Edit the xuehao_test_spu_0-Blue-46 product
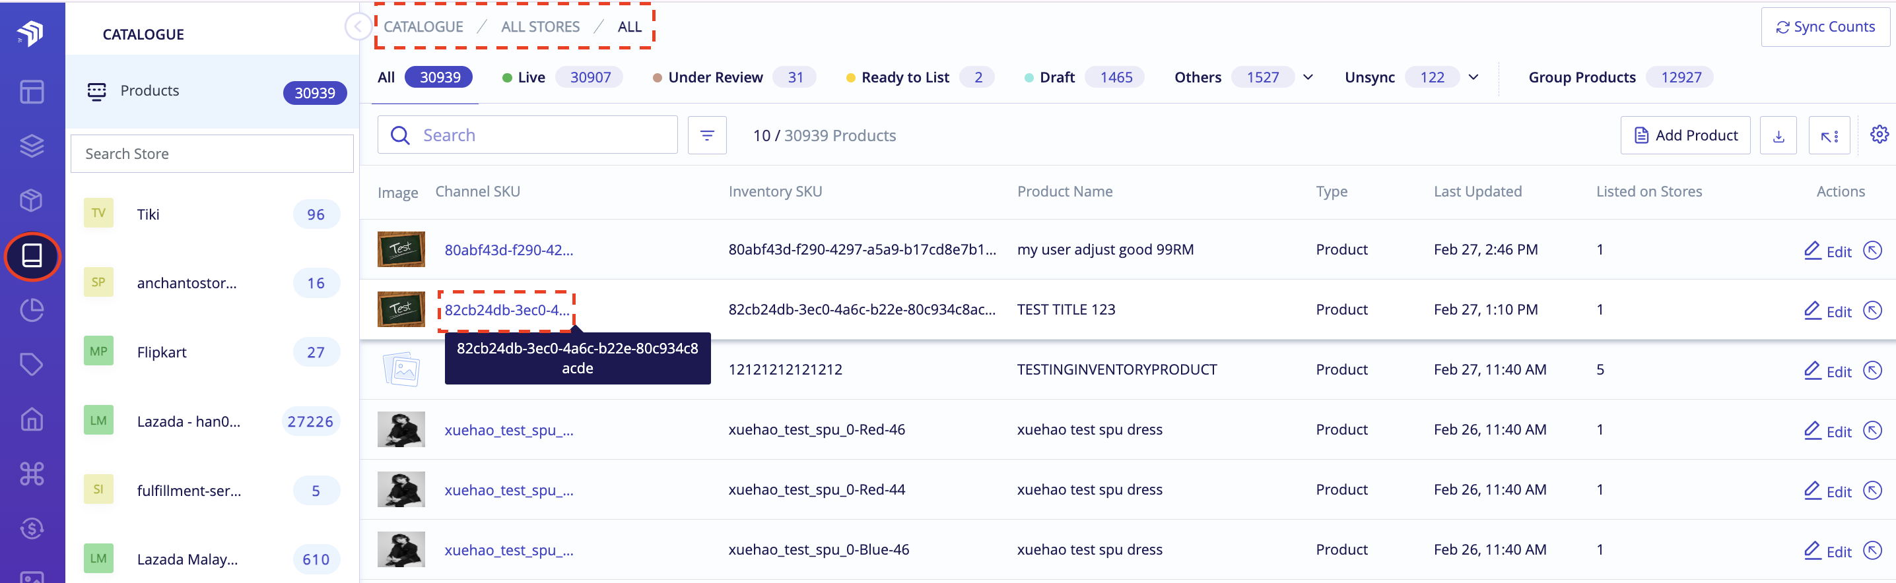The height and width of the screenshot is (583, 1896). pos(1828,551)
